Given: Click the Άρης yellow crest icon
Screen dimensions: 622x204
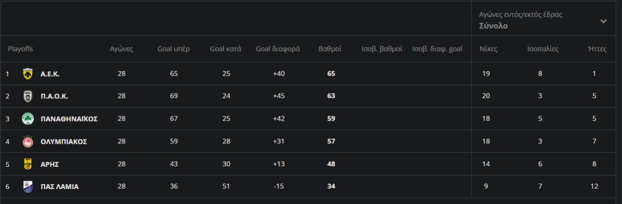Looking at the screenshot, I should click(x=28, y=164).
